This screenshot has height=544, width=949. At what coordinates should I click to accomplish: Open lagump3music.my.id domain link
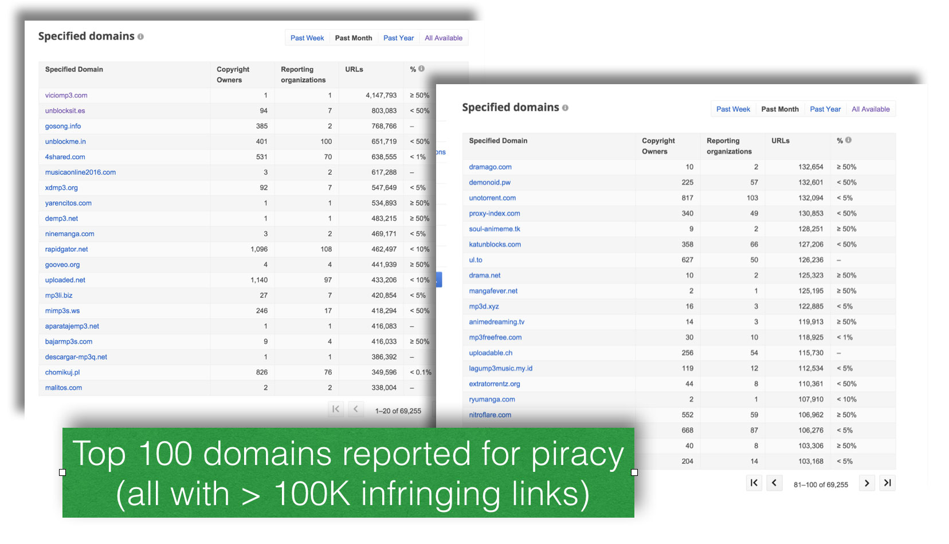pyautogui.click(x=501, y=369)
